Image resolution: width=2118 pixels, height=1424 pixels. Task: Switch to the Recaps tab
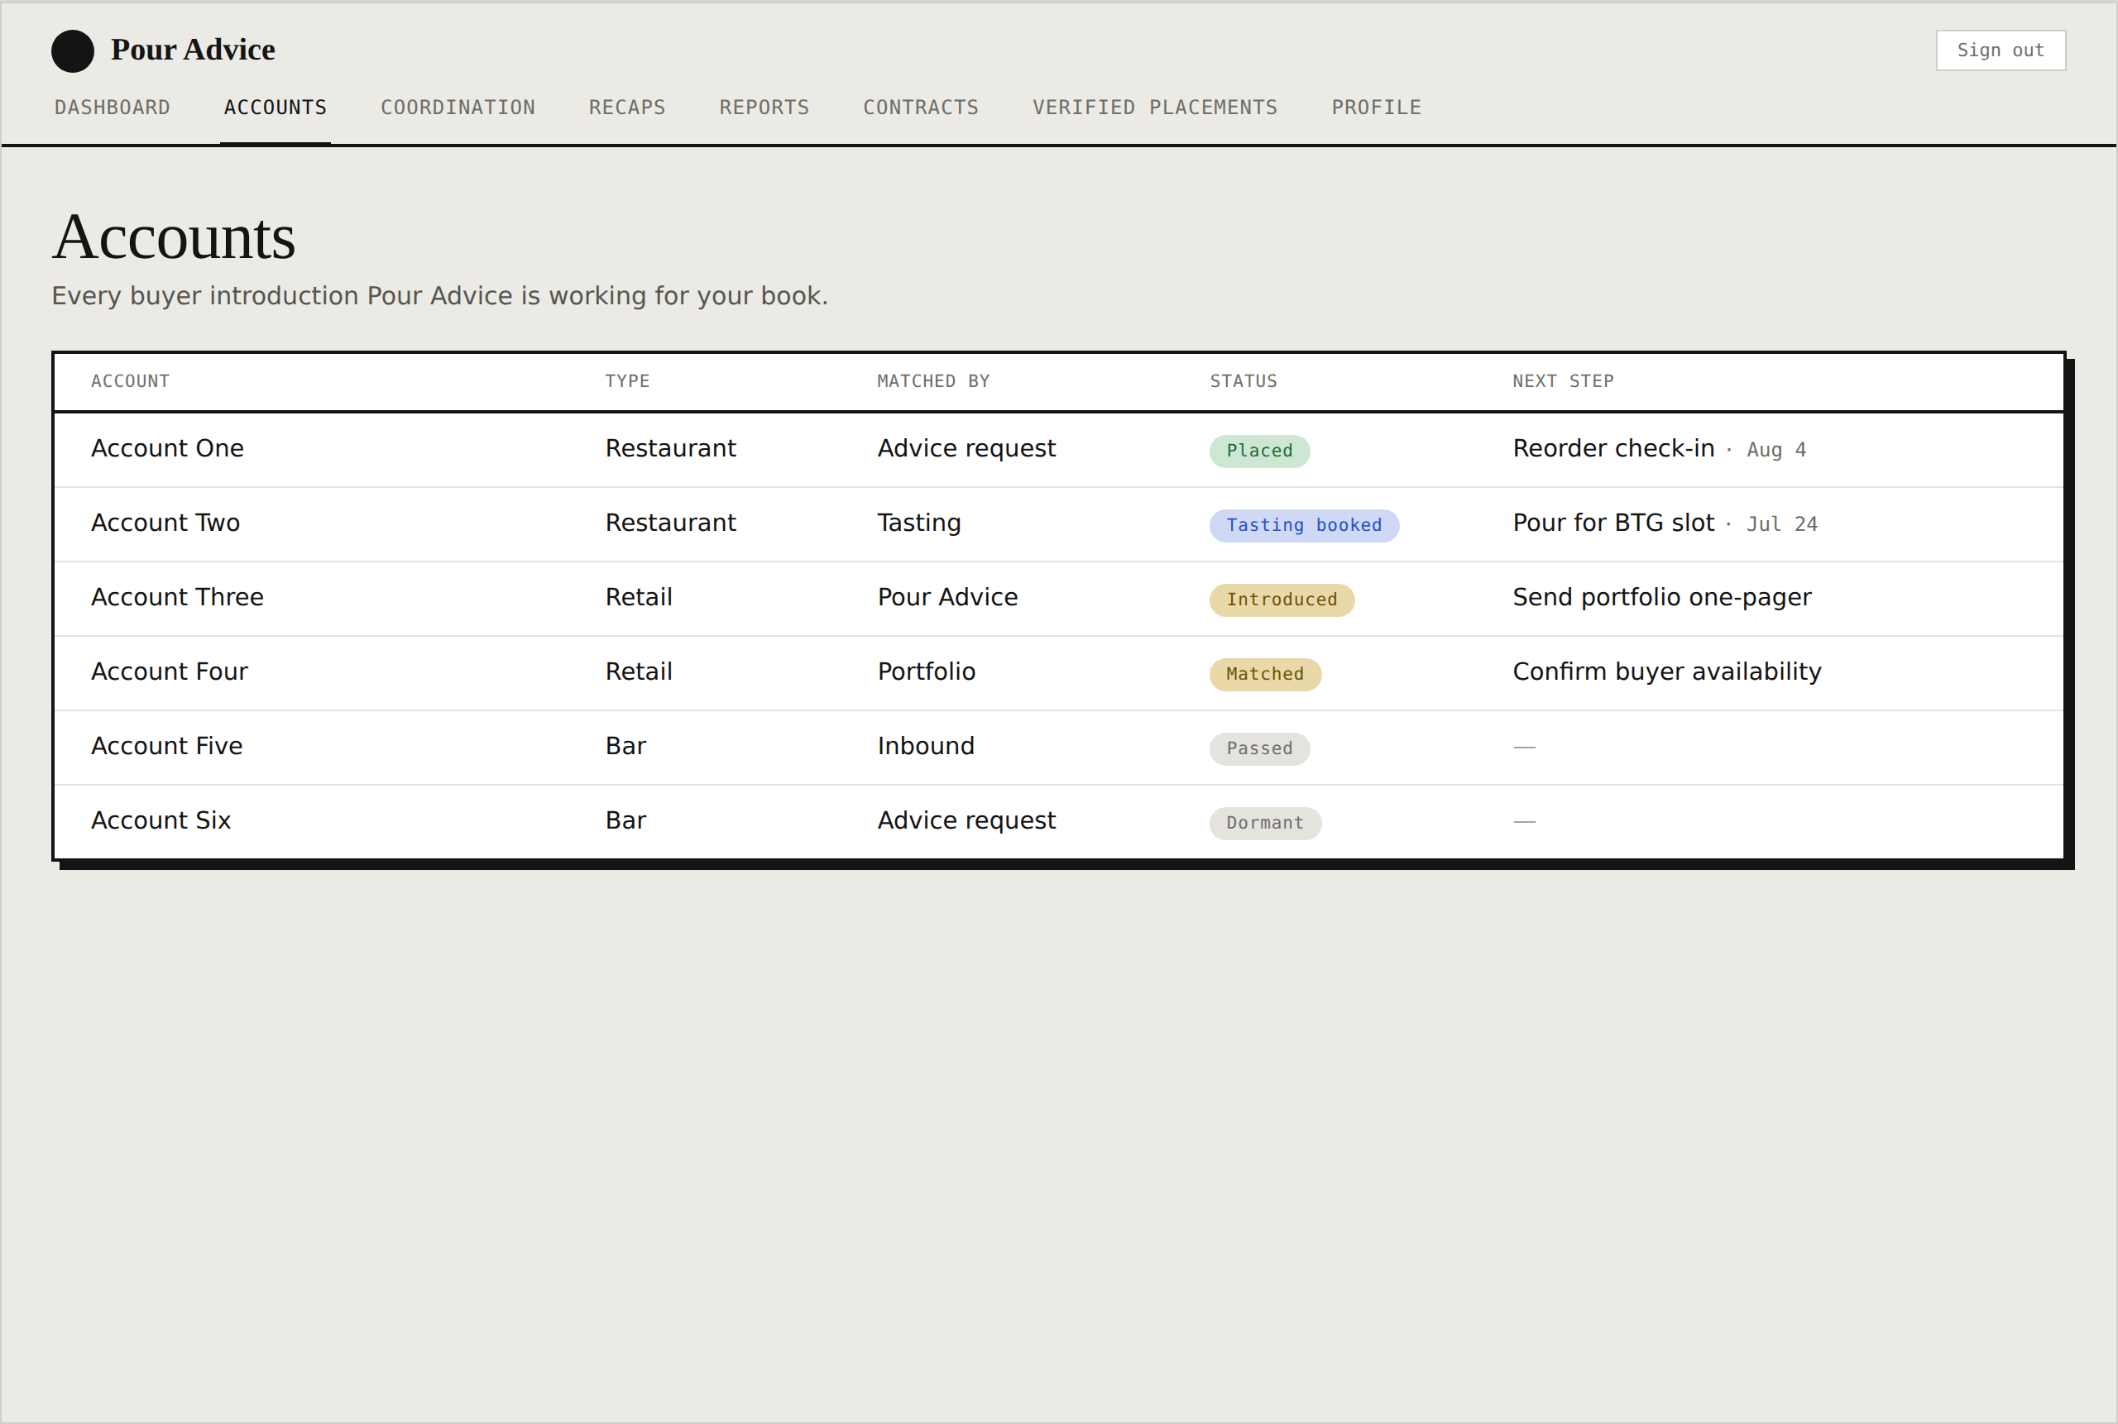coord(627,108)
